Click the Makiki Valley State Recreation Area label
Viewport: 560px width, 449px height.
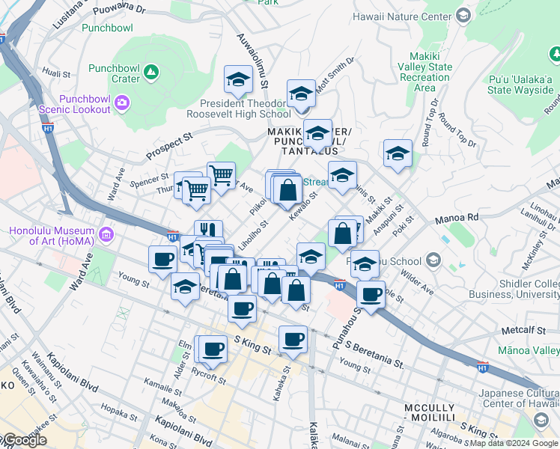point(424,72)
